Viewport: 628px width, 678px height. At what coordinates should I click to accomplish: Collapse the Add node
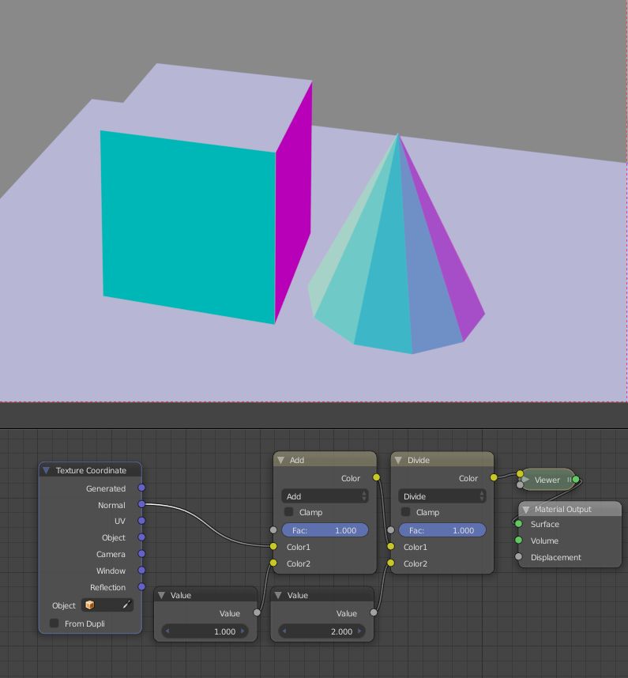pos(281,460)
